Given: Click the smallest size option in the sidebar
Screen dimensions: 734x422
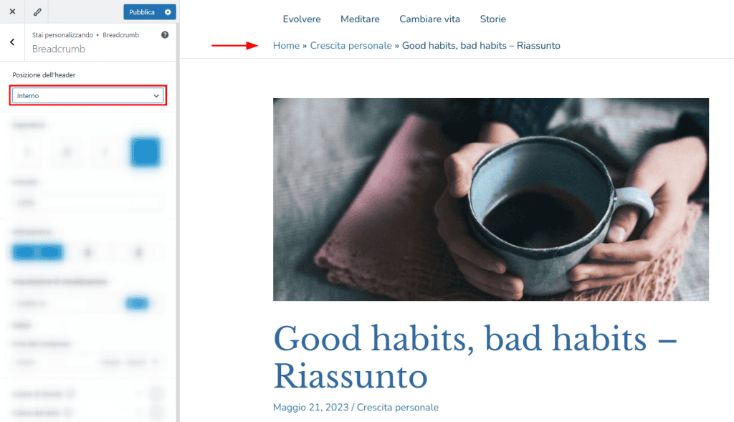Looking at the screenshot, I should pyautogui.click(x=27, y=152).
